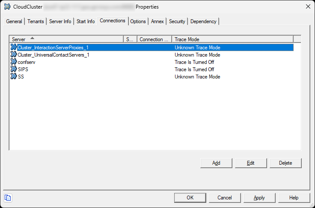
Task: Open the Options tab
Action: pyautogui.click(x=138, y=21)
